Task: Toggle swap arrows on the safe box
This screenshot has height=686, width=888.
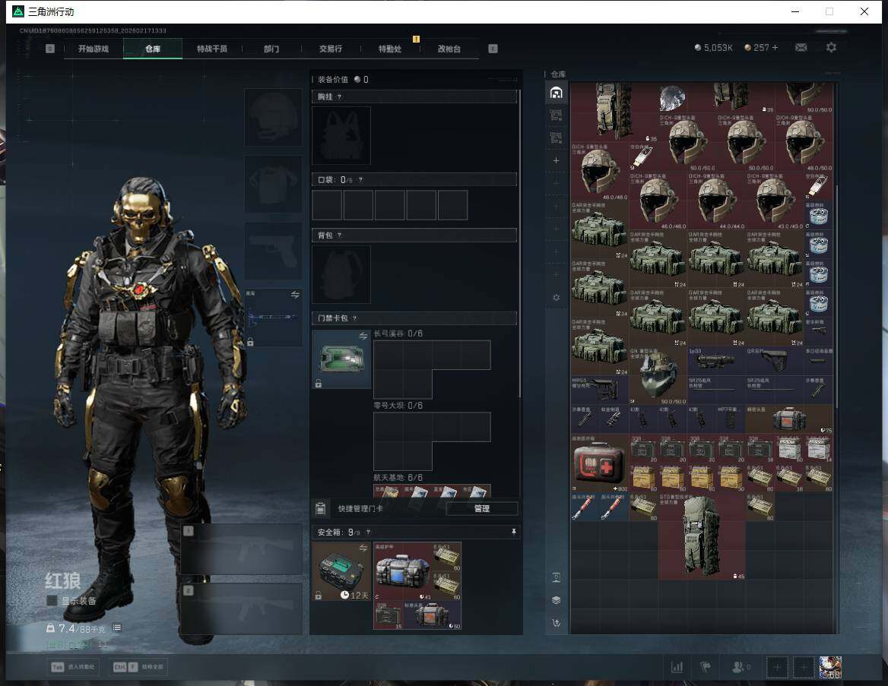Action: coord(363,548)
